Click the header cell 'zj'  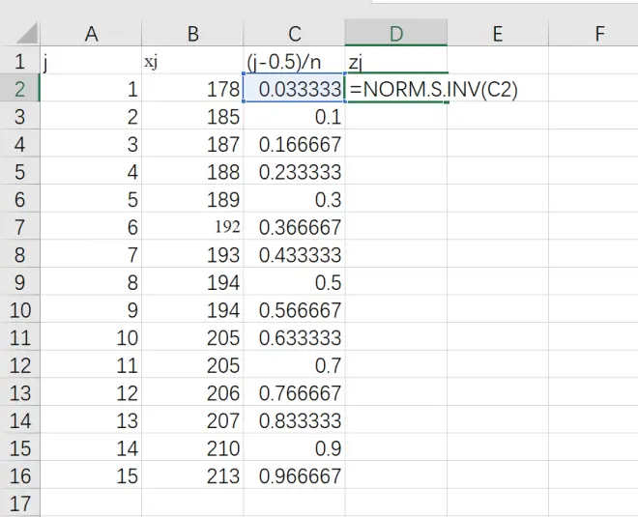[x=396, y=61]
